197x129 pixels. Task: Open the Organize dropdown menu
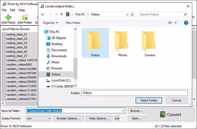(50, 23)
